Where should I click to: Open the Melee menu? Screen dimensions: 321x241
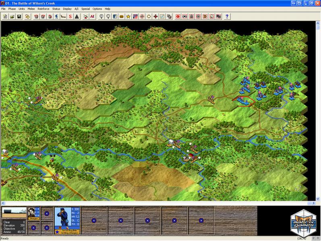(x=31, y=8)
